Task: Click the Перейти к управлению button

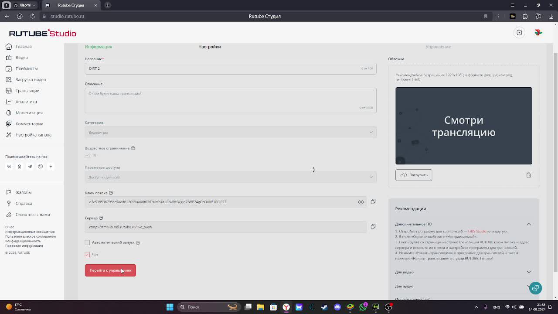Action: click(x=110, y=270)
